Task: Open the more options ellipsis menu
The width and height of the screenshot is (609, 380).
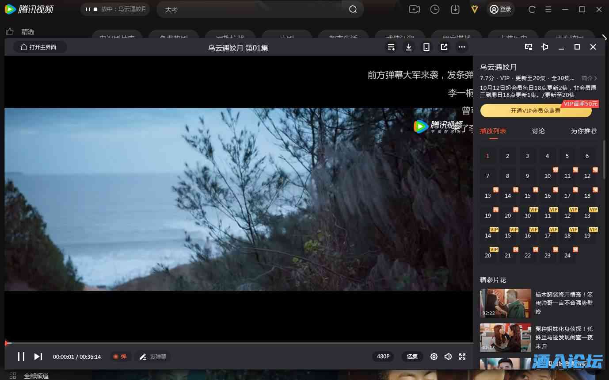Action: pos(462,47)
